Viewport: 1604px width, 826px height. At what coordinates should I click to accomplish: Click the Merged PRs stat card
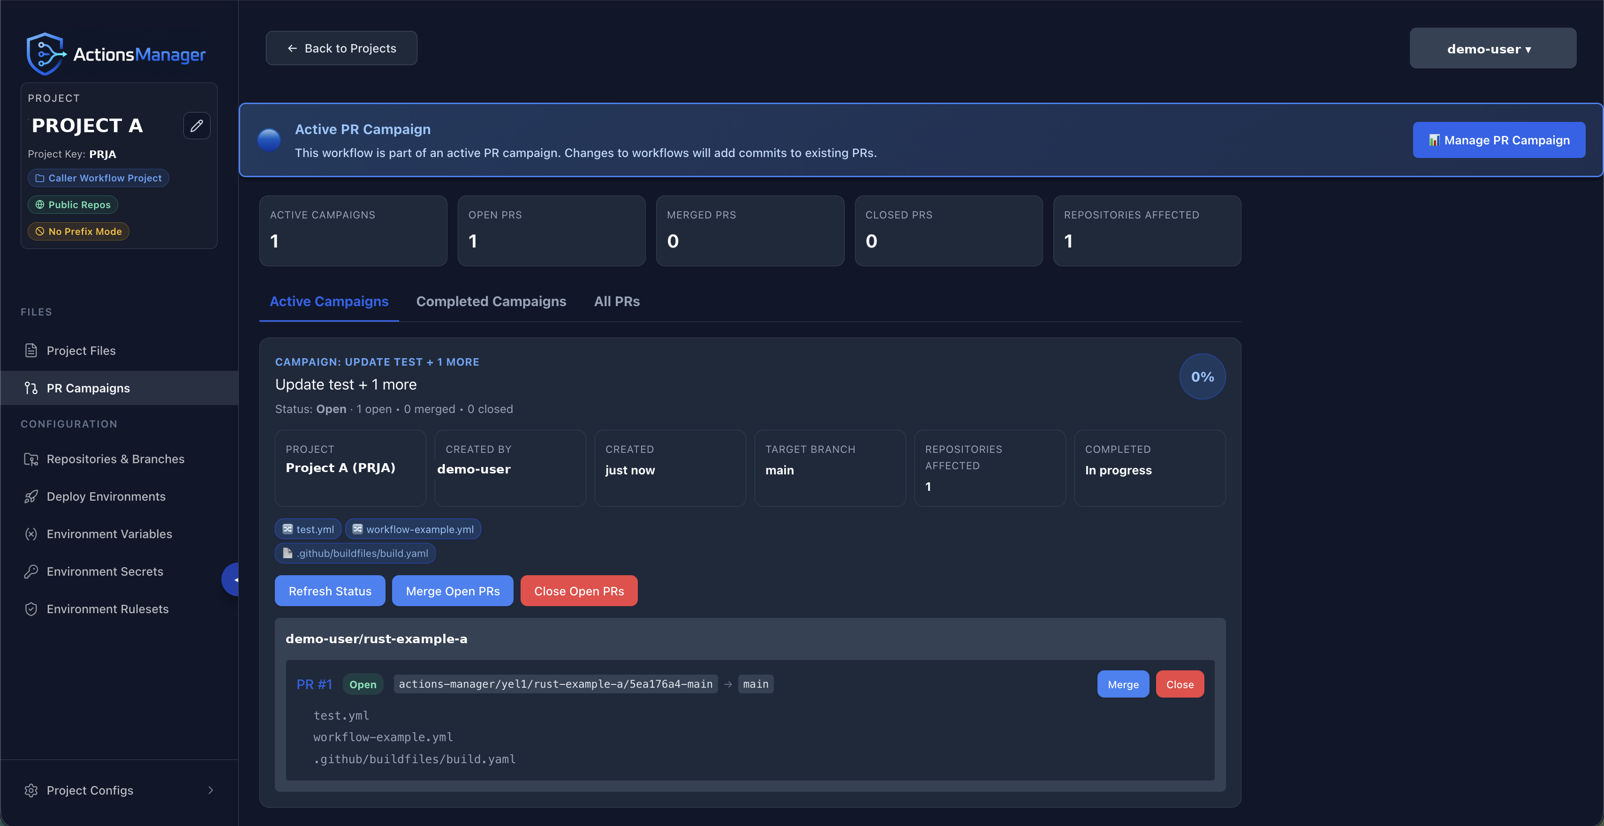(x=750, y=231)
